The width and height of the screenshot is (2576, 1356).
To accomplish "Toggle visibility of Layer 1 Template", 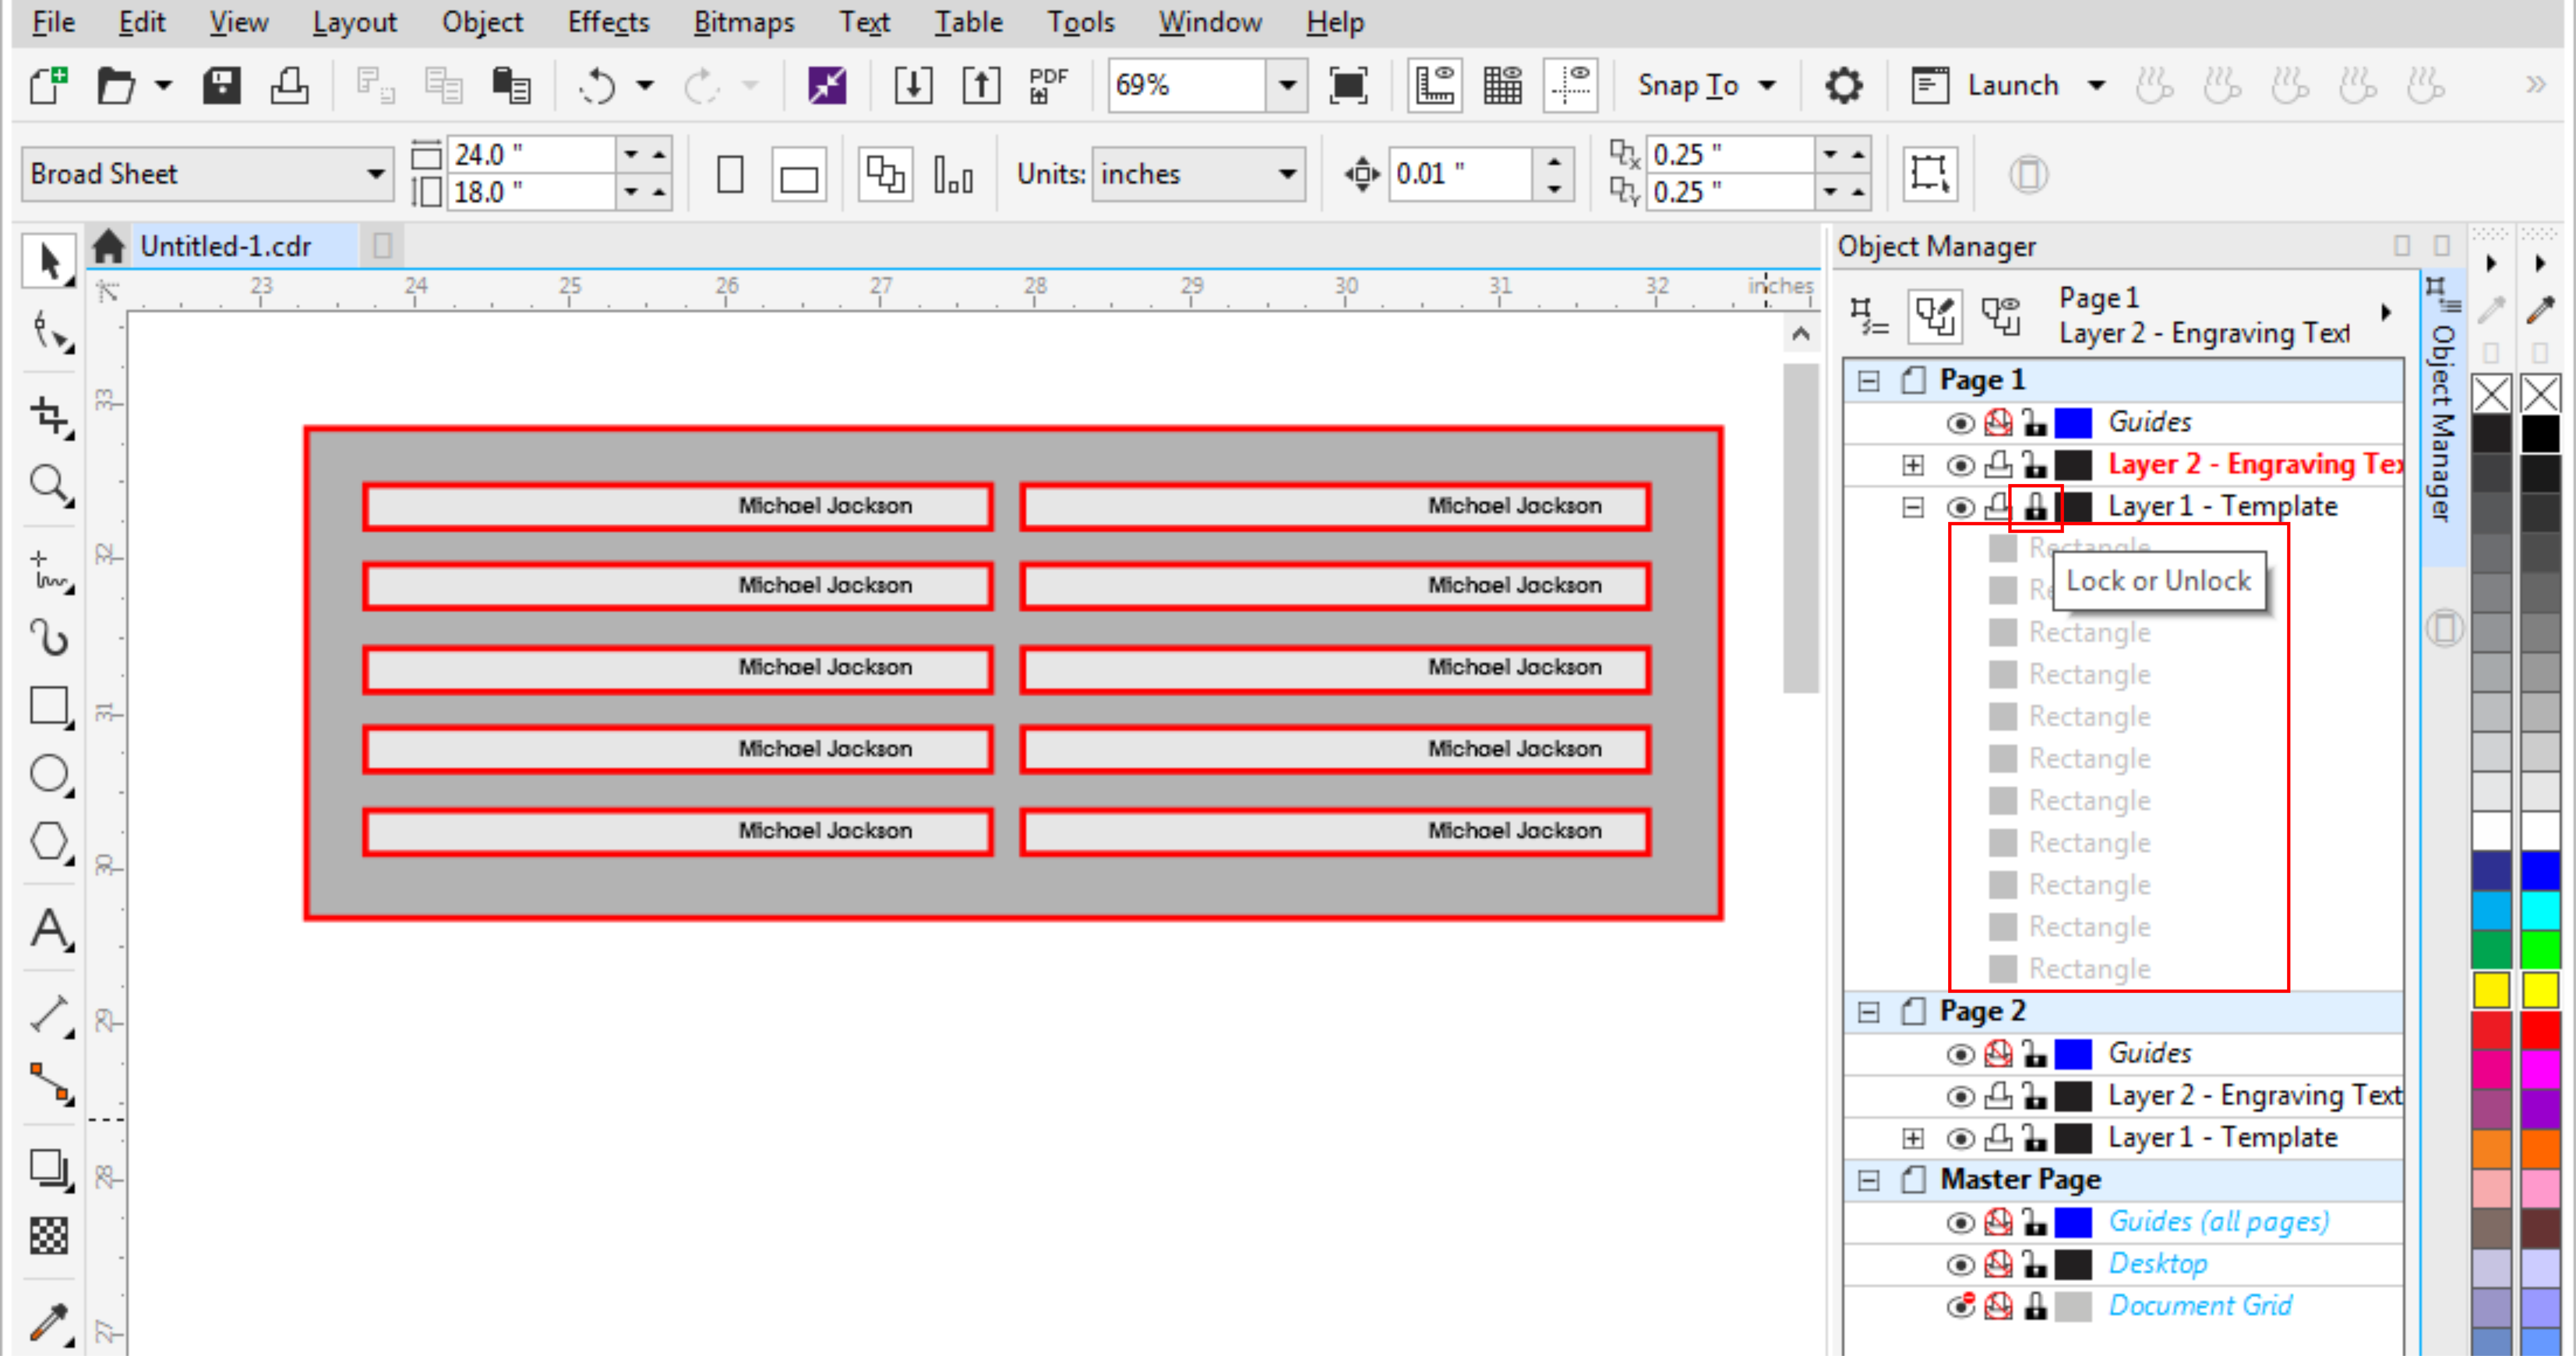I will [x=1956, y=506].
